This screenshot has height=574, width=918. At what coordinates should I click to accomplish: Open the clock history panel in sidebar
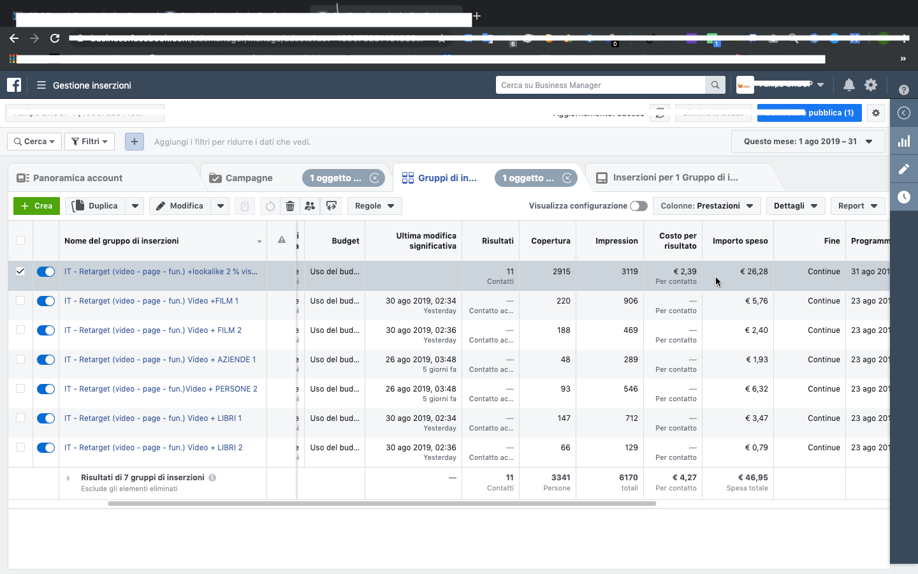pos(904,197)
